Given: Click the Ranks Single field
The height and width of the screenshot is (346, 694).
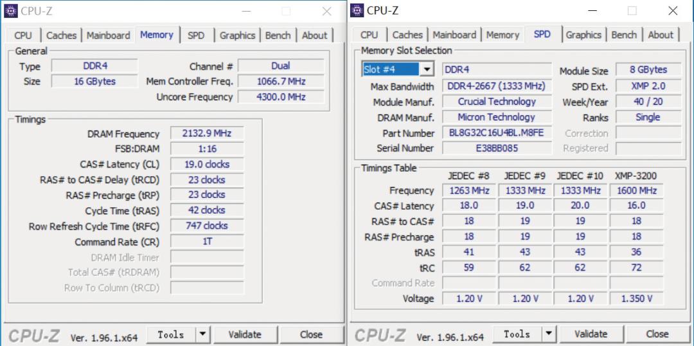Looking at the screenshot, I should [x=648, y=117].
